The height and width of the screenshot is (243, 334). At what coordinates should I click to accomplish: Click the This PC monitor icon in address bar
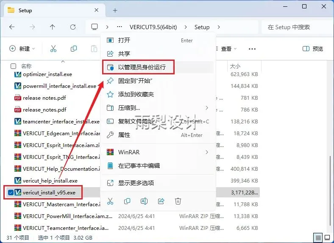(95, 27)
